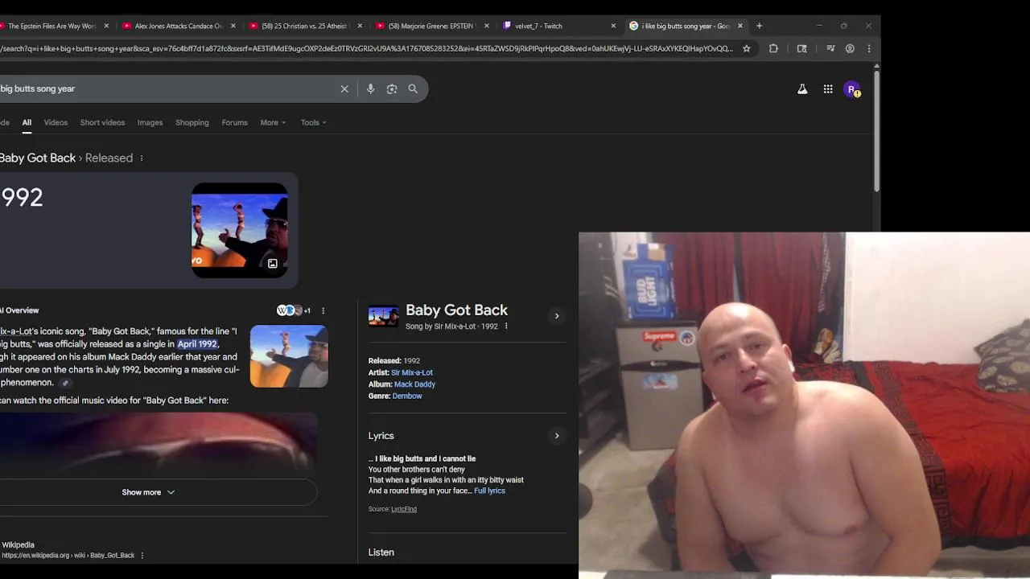The height and width of the screenshot is (579, 1030).
Task: Click the Listen section heading
Action: click(x=381, y=552)
